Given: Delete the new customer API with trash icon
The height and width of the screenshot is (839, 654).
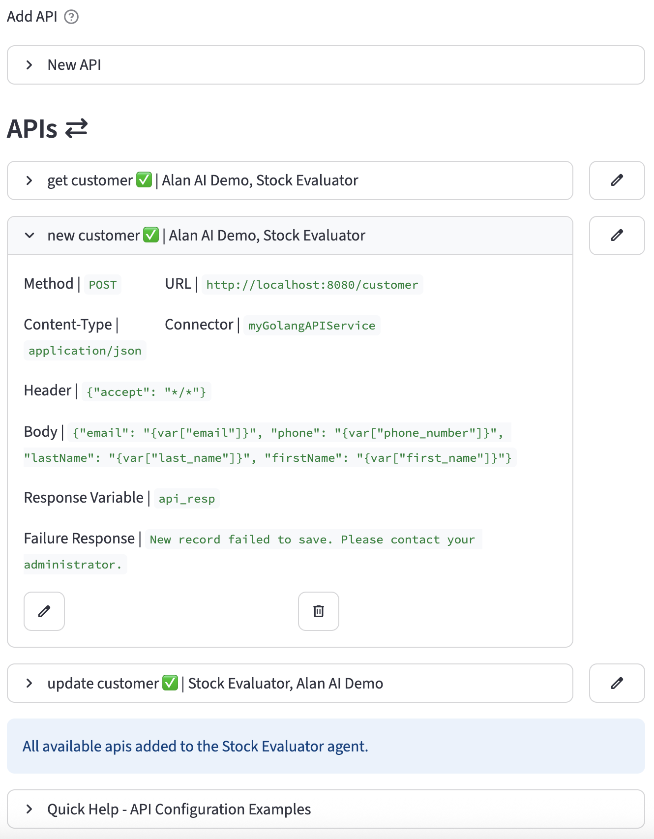Looking at the screenshot, I should tap(319, 611).
